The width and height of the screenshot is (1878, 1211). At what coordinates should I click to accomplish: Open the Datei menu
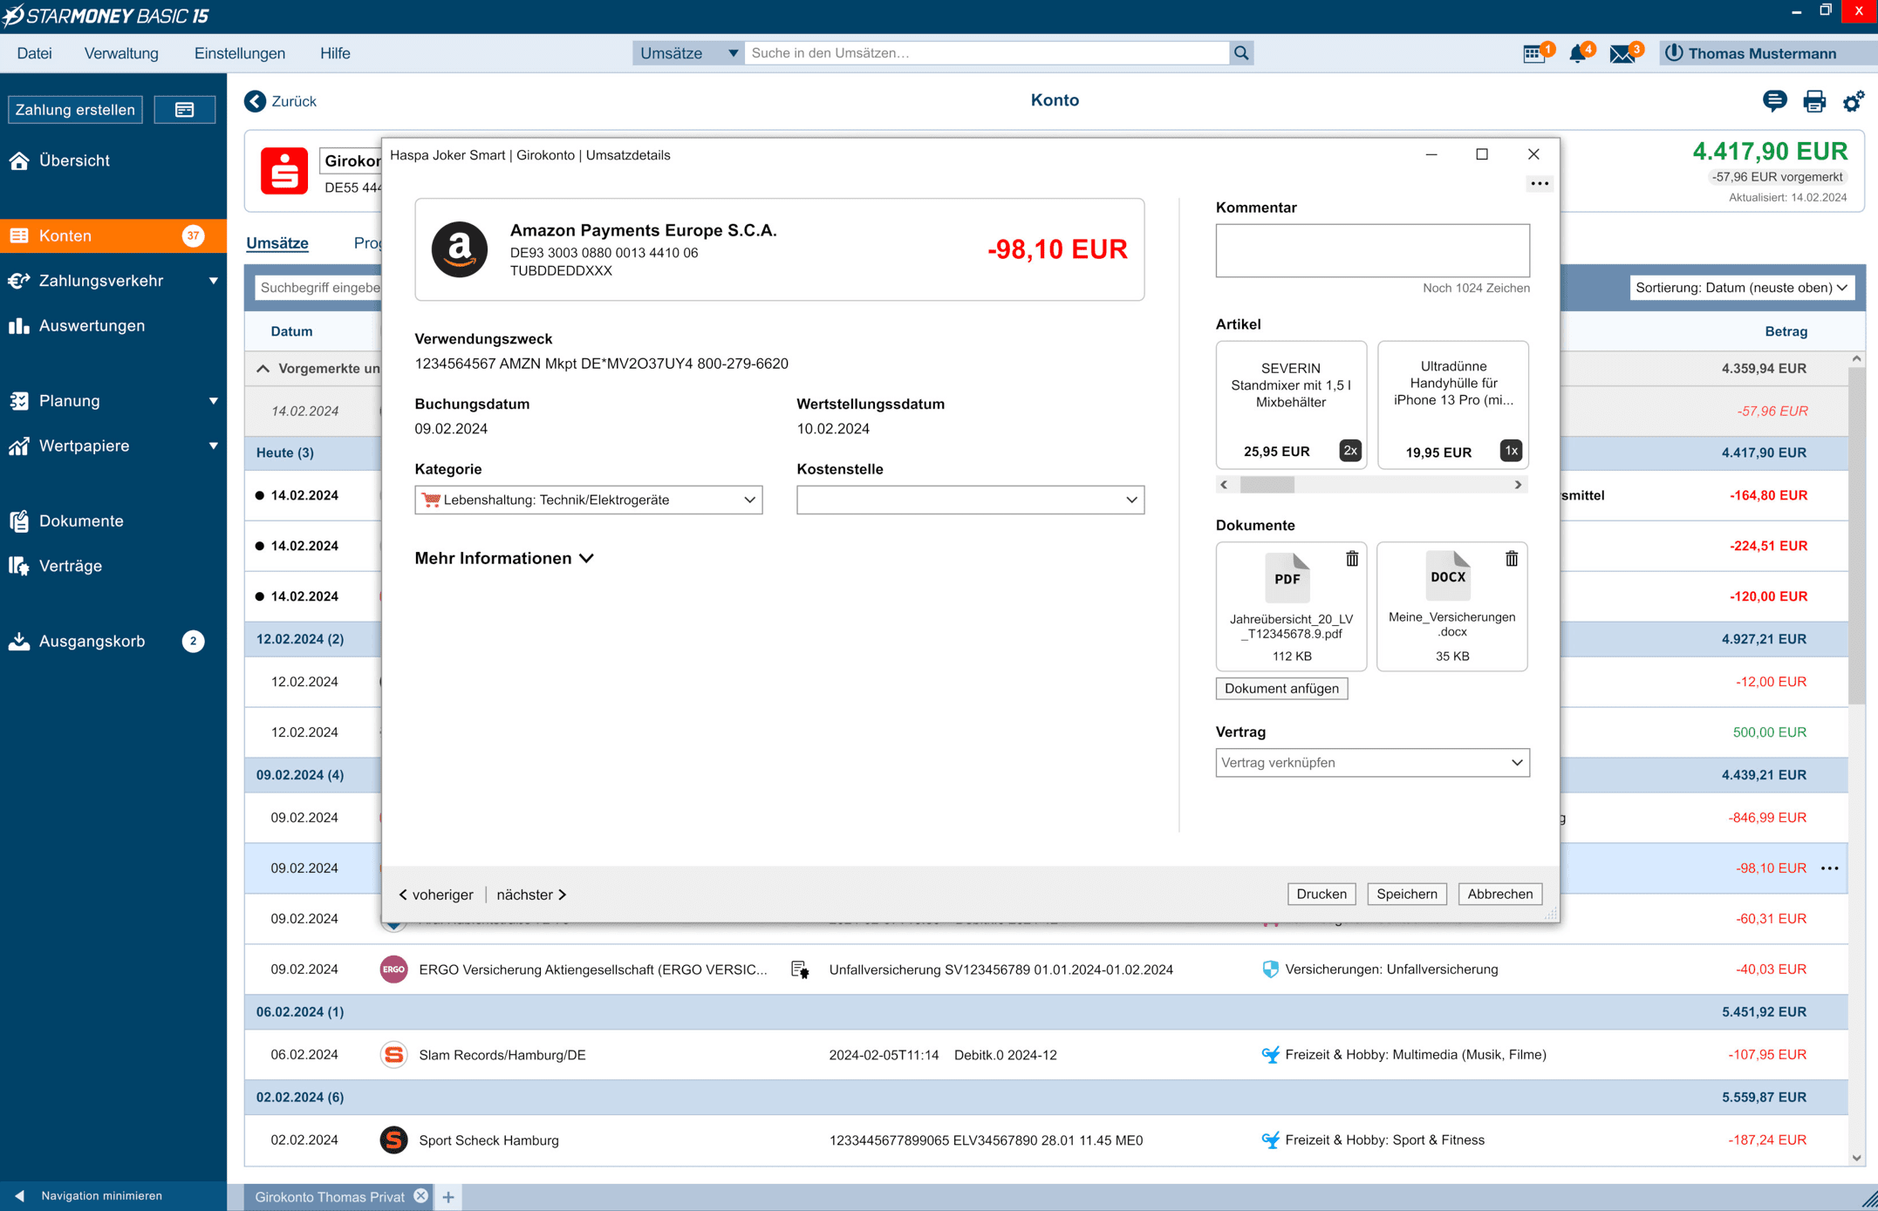pos(34,53)
